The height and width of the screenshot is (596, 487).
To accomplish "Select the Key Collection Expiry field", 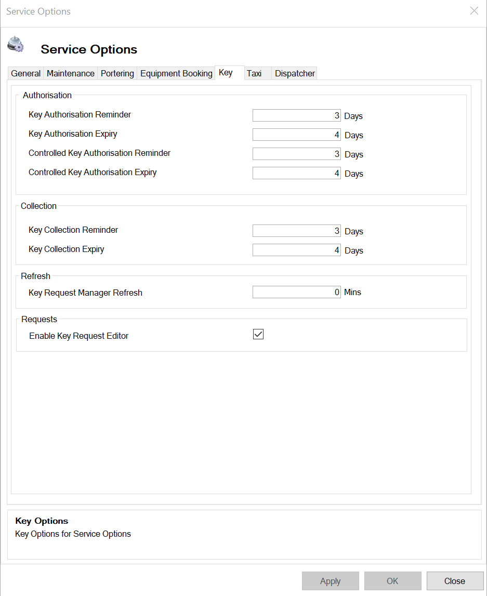I will coord(296,250).
